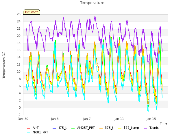Click the Jan 3 tick label

click(55, 119)
